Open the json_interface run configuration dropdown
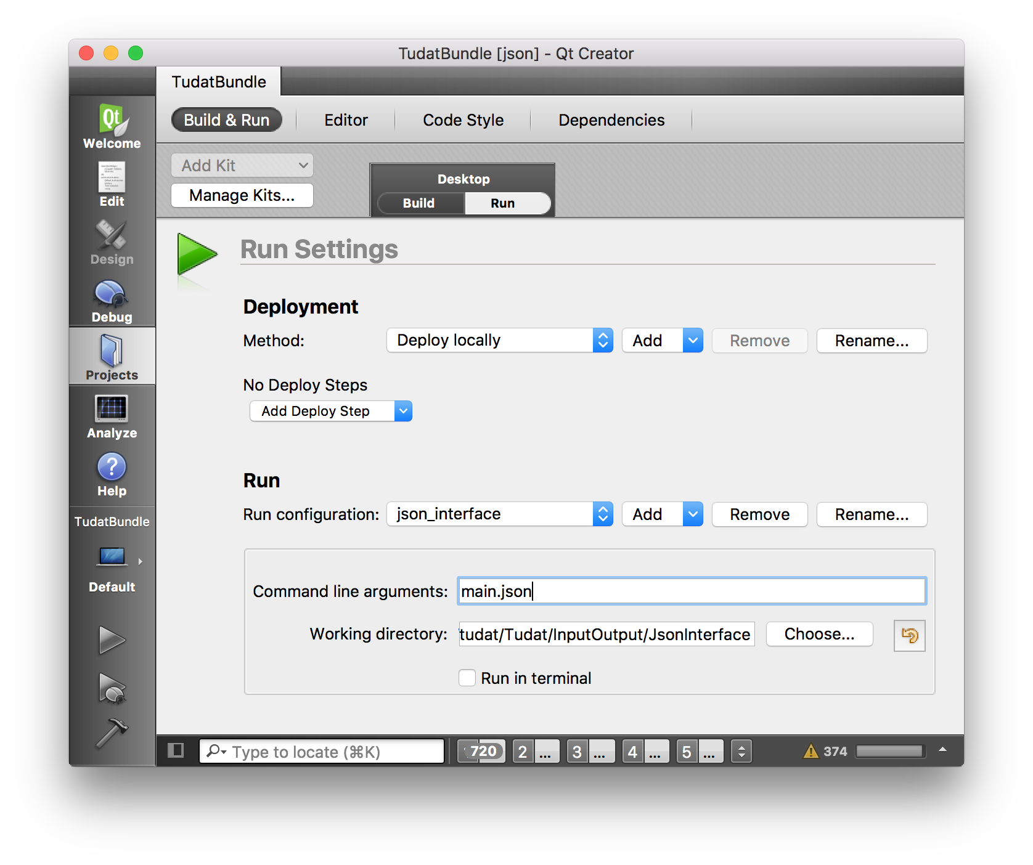Viewport: 1033px width, 865px height. tap(499, 514)
